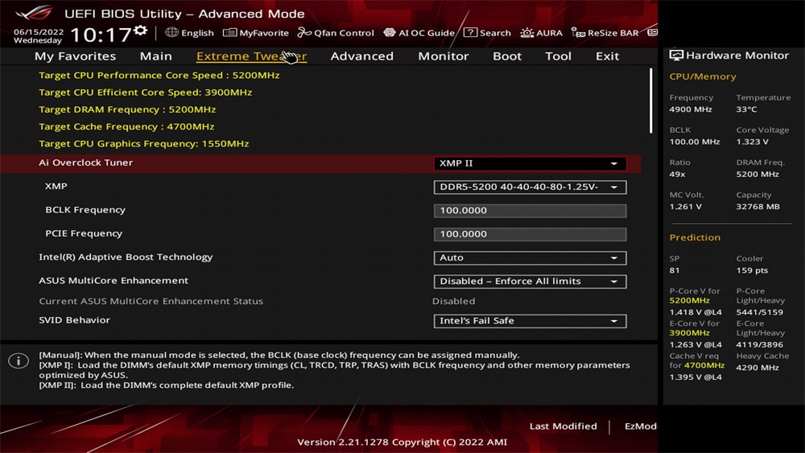Open date and time settings gear icon

[141, 31]
